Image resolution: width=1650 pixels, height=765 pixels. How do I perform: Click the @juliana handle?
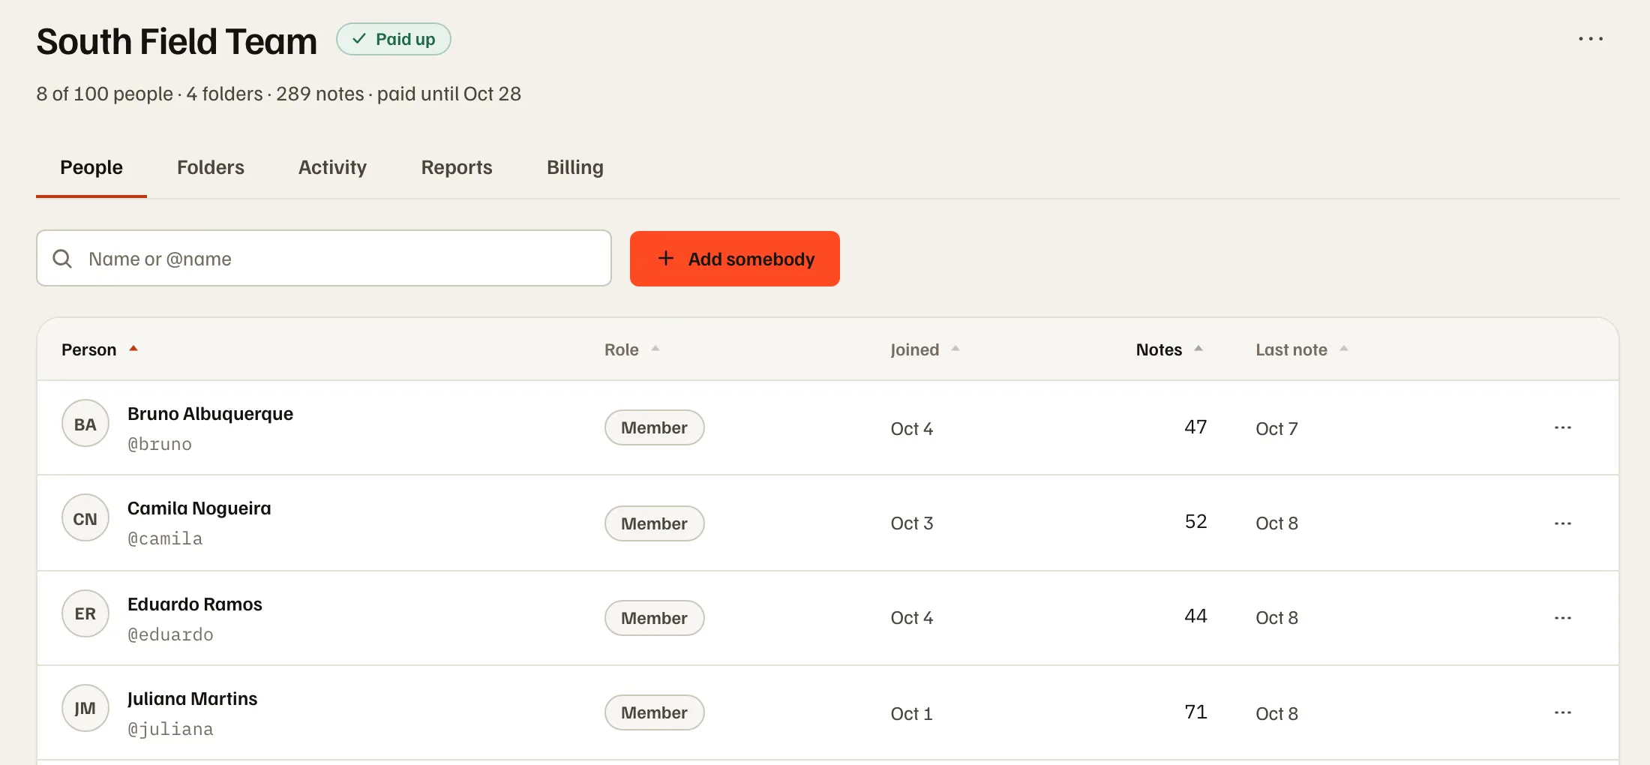170,729
